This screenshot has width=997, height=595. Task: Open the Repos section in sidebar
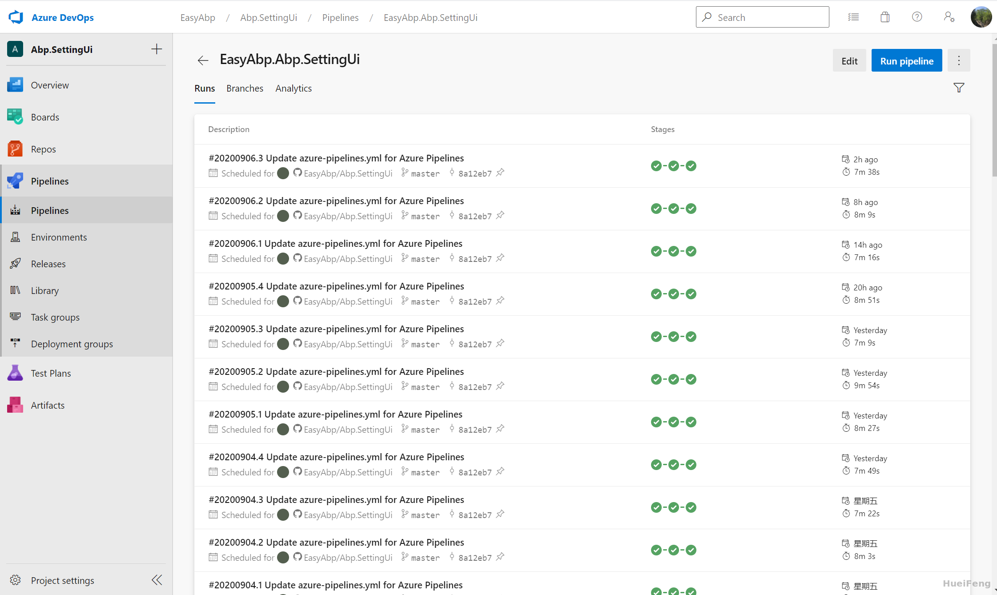(44, 149)
